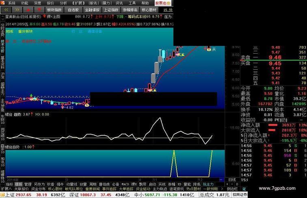Screen dimensions: 307x198
Task: Click the 日线 period selector
Action: [x=232, y=180]
